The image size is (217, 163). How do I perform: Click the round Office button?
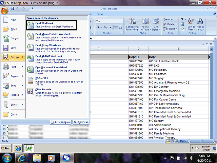pos(4,10)
